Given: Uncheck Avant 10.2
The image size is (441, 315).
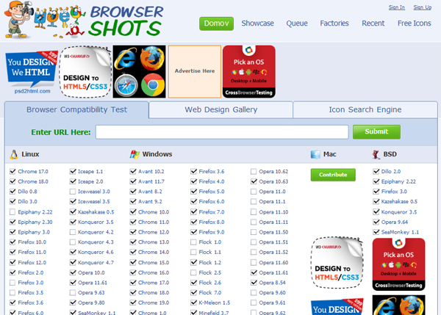Looking at the screenshot, I should tap(133, 171).
